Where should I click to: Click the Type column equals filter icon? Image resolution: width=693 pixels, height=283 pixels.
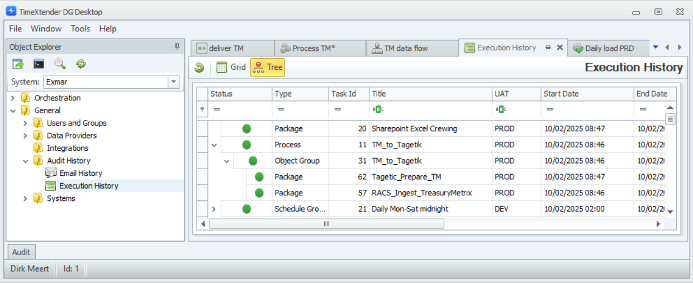click(281, 109)
